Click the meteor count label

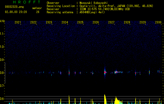37,8
